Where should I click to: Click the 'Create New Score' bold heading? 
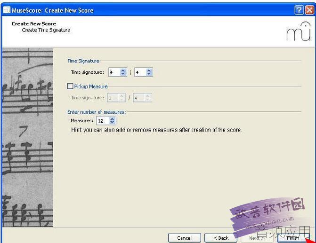[x=34, y=24]
